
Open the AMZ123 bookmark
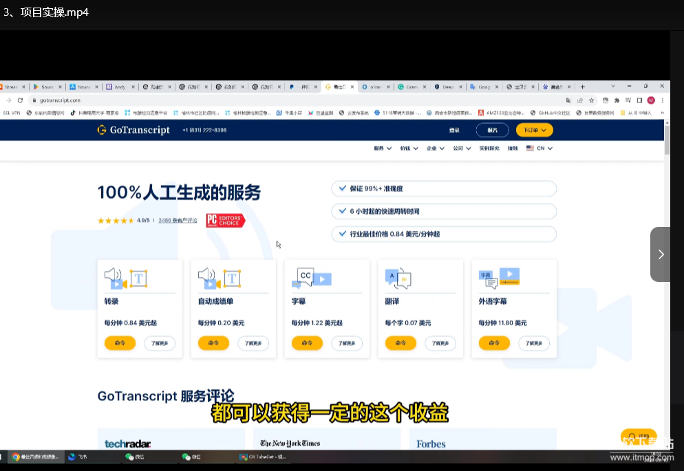pyautogui.click(x=502, y=113)
